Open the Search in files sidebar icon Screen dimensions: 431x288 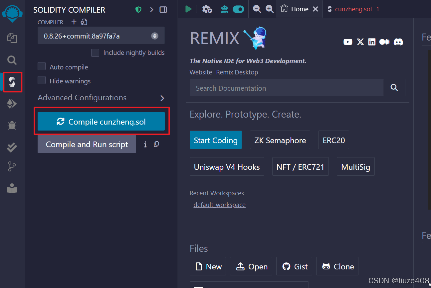point(12,60)
